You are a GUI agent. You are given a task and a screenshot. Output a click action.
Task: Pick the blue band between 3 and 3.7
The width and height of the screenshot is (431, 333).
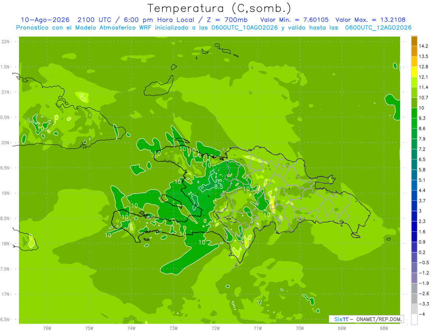click(414, 206)
